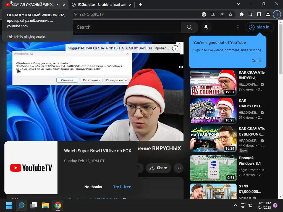Open the clock showing 6:53 PM
The height and width of the screenshot is (212, 283).
[263, 205]
